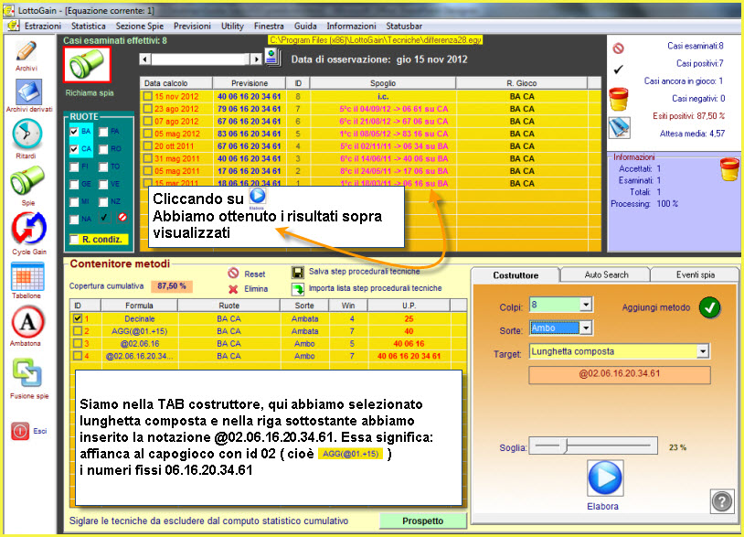Open the Ambatona tool
The height and width of the screenshot is (537, 744).
coord(27,322)
